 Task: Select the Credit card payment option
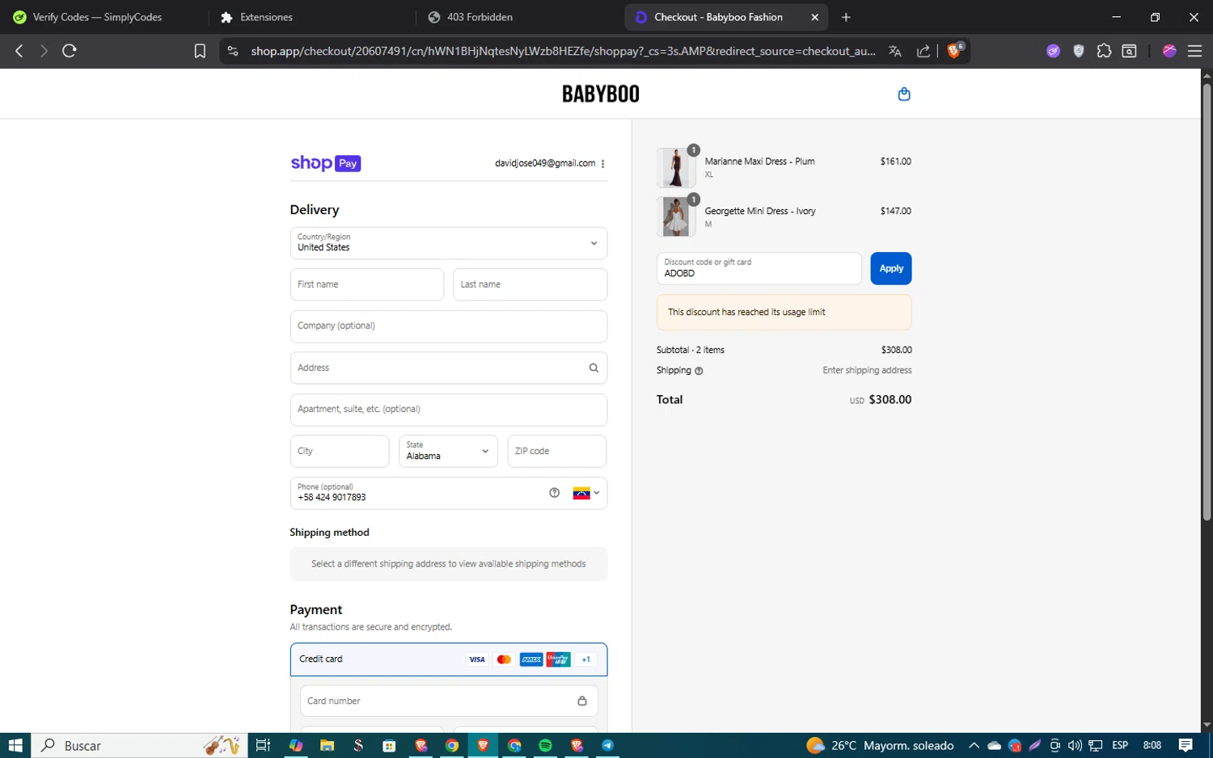coord(449,659)
